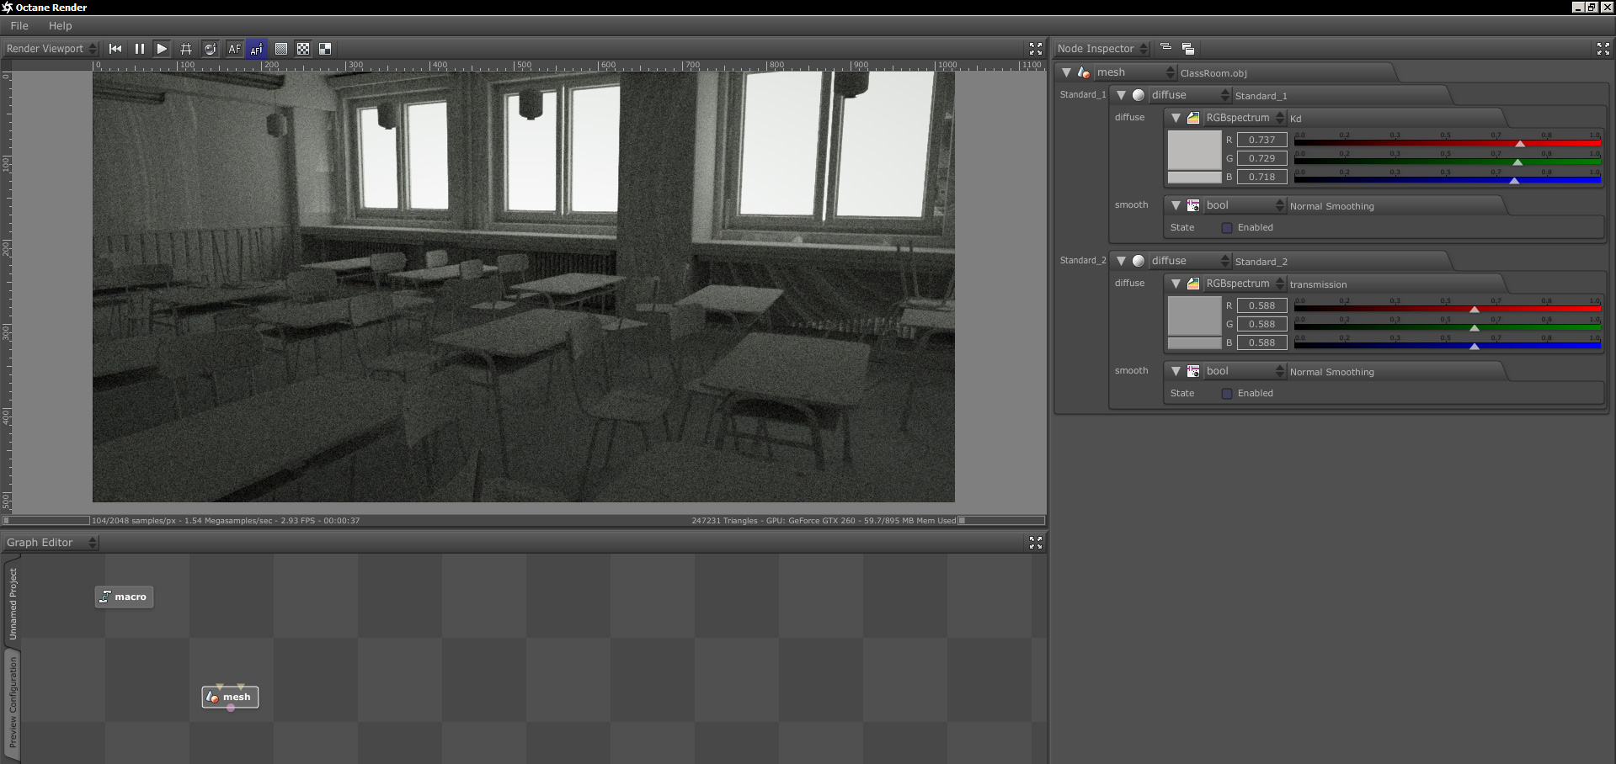Screen dimensions: 1616x764
Task: Open Standard_2 bool type dropdown
Action: click(1245, 371)
